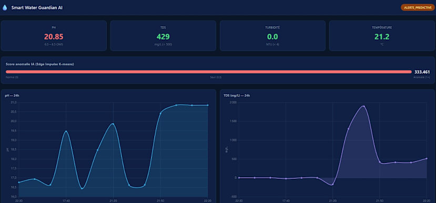Viewport: 436px width, 203px height.
Task: Click the TDS chart's negative dip point at 21:20
Action: click(332, 185)
